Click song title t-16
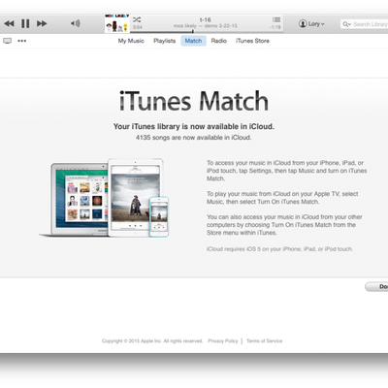Image resolution: width=388 pixels, height=388 pixels. click(x=206, y=19)
